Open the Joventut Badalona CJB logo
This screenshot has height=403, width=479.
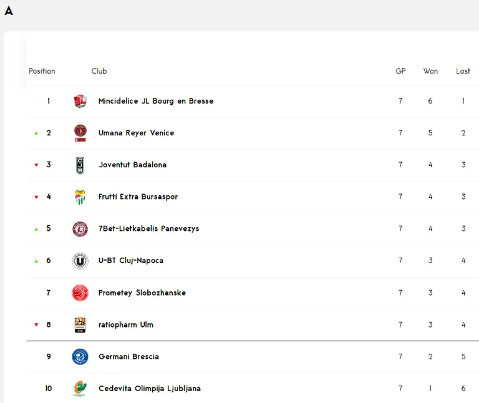(x=80, y=165)
